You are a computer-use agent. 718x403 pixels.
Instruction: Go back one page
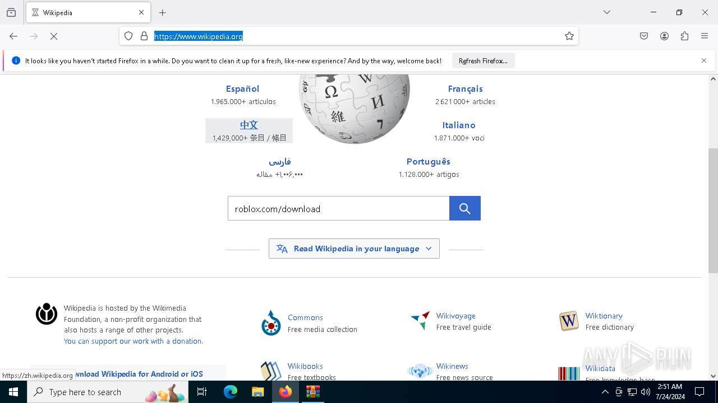[13, 36]
